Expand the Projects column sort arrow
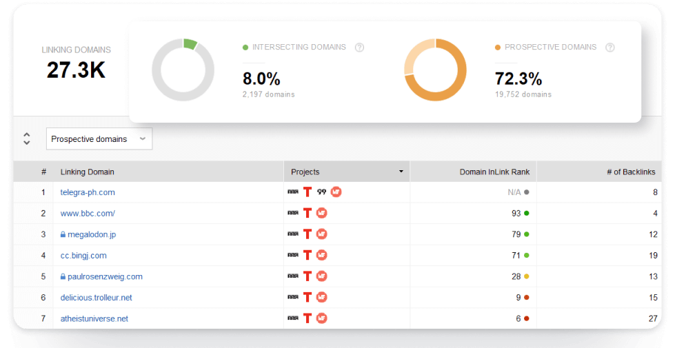 coord(401,172)
